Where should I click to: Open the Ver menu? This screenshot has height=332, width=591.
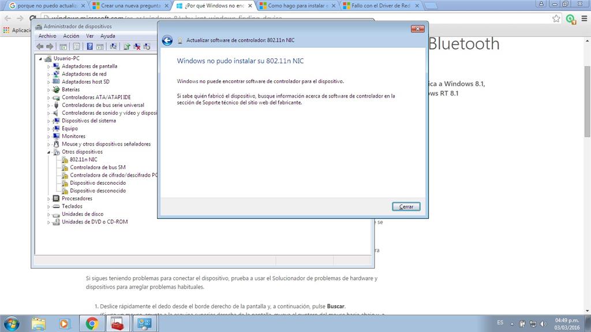(x=89, y=36)
